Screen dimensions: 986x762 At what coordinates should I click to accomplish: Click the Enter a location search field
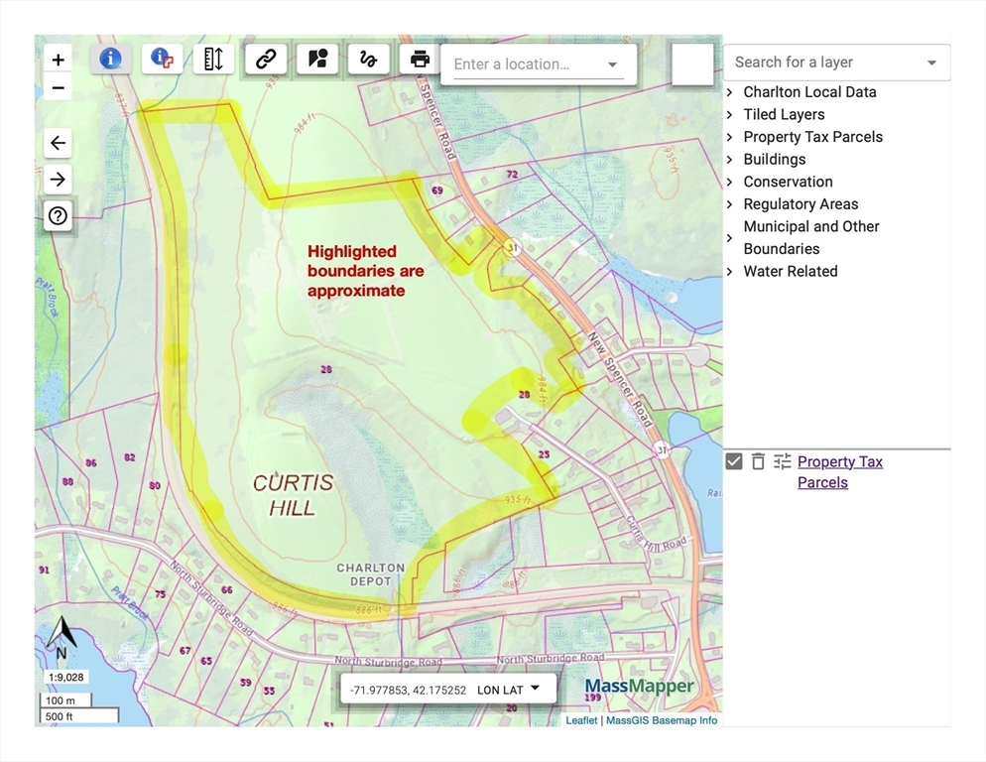tap(526, 64)
